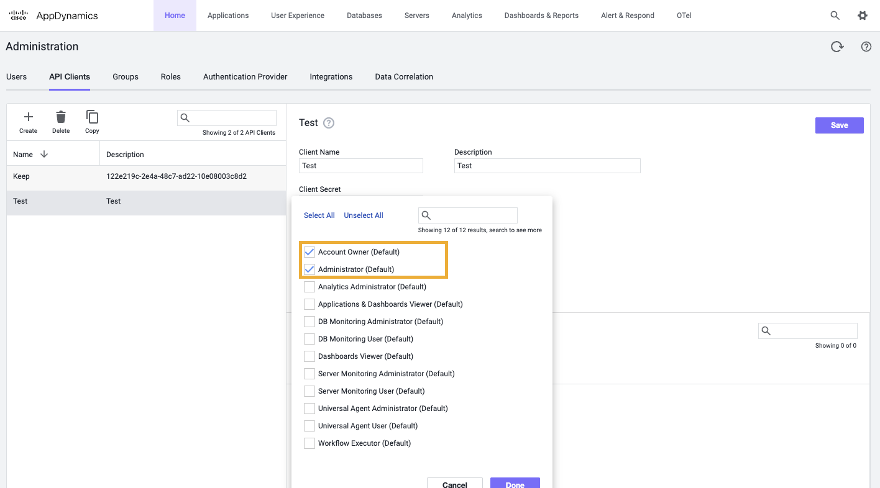This screenshot has width=880, height=488.
Task: Open Applications in top navigation
Action: click(228, 16)
